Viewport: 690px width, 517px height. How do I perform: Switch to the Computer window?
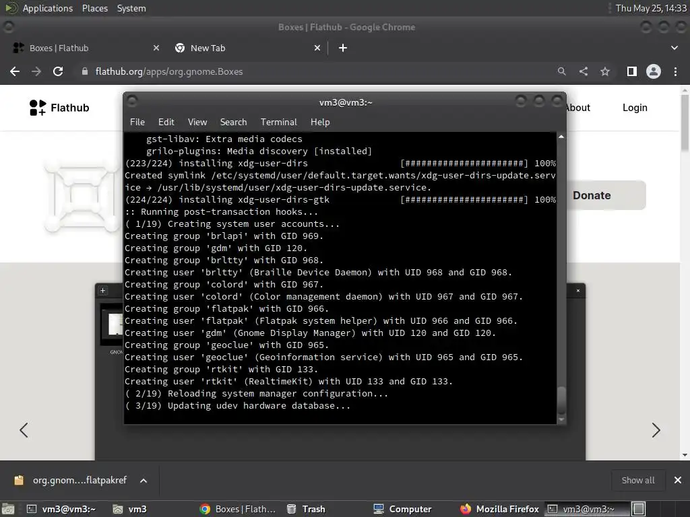pyautogui.click(x=403, y=509)
